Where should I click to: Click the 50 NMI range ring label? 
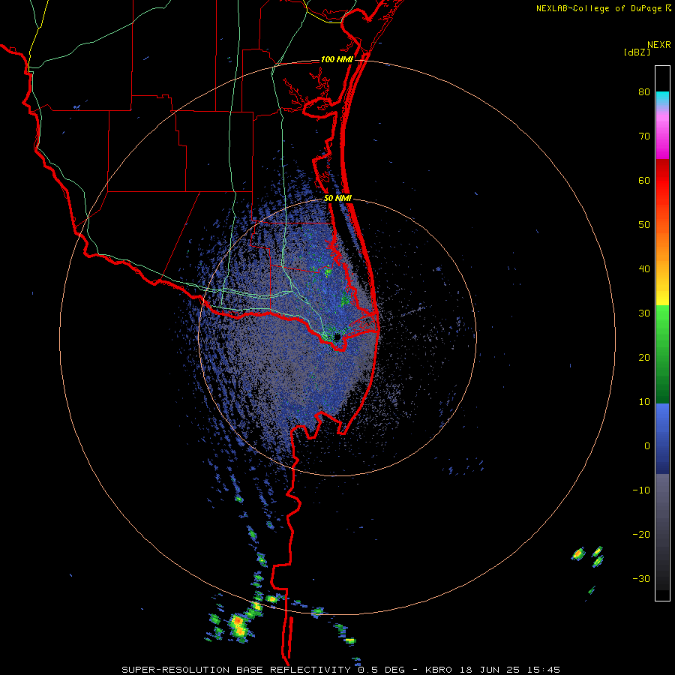337,199
